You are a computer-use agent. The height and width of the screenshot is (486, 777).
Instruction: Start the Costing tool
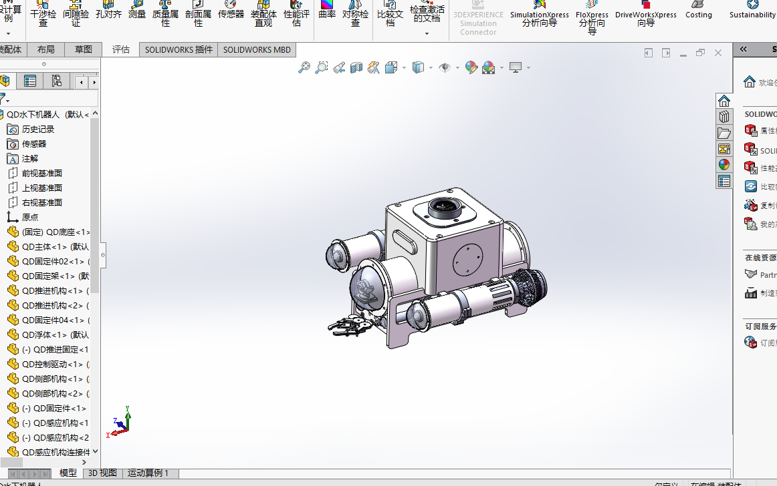pyautogui.click(x=699, y=11)
